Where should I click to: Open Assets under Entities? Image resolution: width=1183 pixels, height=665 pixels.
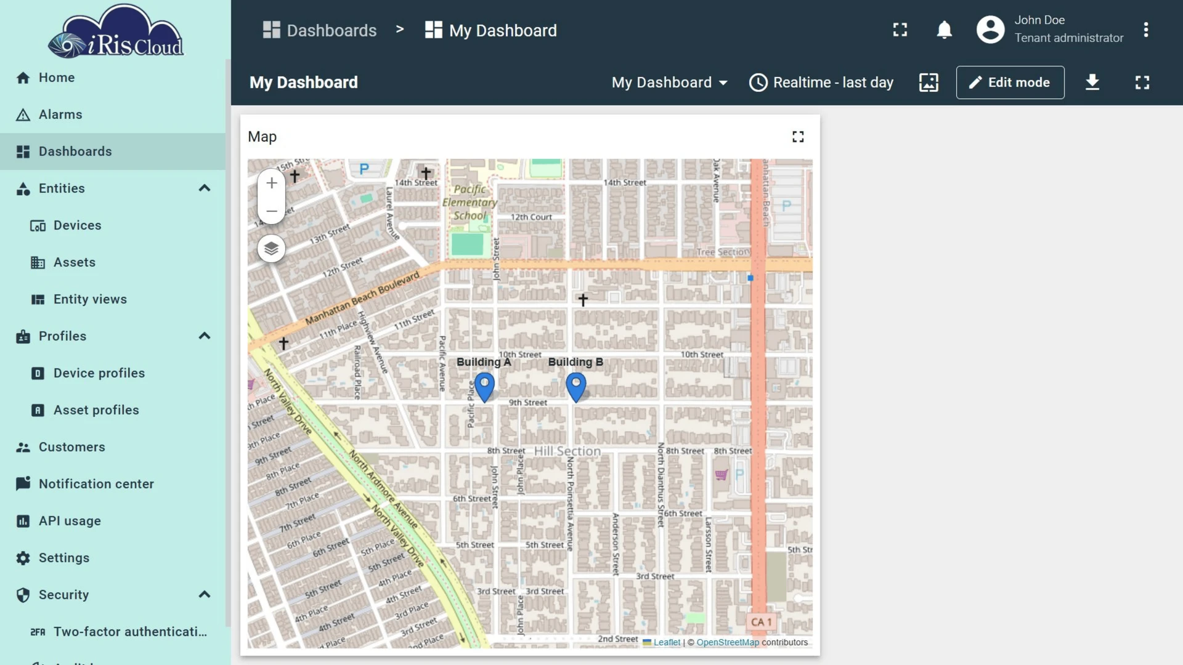(113, 262)
